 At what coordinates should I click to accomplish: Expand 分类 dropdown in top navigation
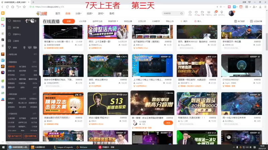[78, 13]
